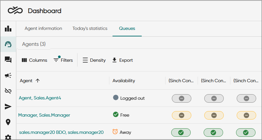The image size is (262, 140).
Task: Switch to Agent information tab
Action: tap(43, 29)
